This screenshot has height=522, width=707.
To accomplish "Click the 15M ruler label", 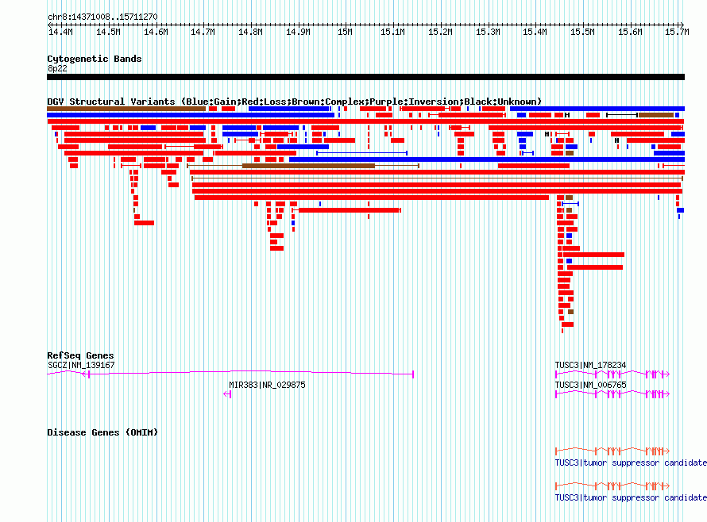I will [x=345, y=32].
